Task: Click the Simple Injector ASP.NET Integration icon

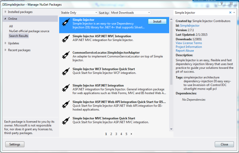Action: [x=66, y=88]
